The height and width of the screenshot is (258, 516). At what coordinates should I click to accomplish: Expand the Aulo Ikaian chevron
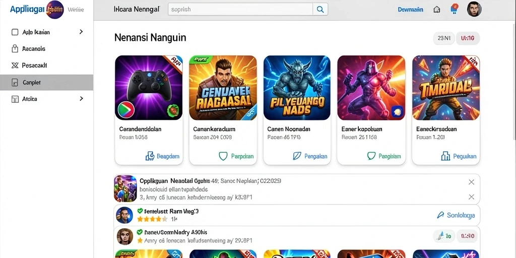tap(81, 32)
